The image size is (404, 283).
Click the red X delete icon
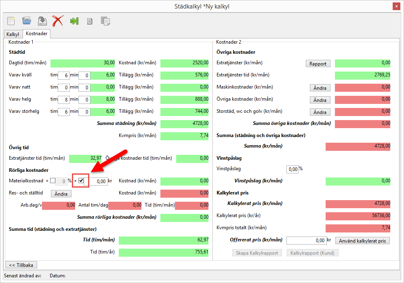58,21
